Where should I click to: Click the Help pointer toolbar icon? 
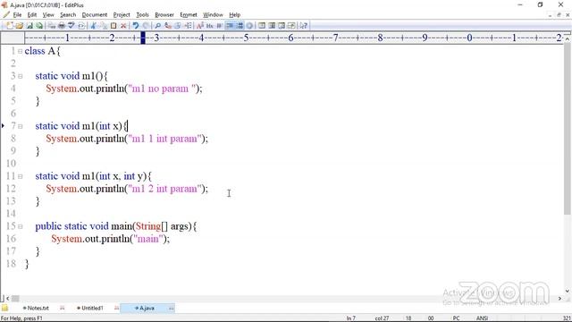(304, 26)
